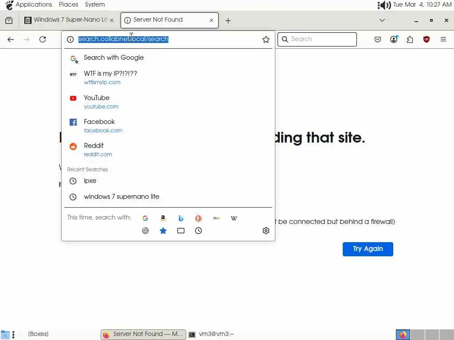Open the System menu
This screenshot has width=454, height=340.
[95, 4]
